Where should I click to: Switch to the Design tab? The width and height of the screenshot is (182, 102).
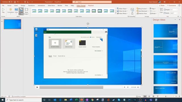[23, 6]
